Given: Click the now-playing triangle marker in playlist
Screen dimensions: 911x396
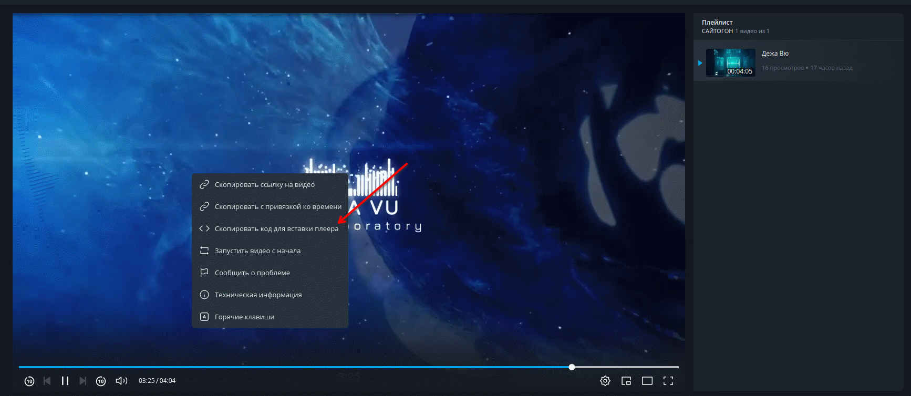Looking at the screenshot, I should (700, 63).
